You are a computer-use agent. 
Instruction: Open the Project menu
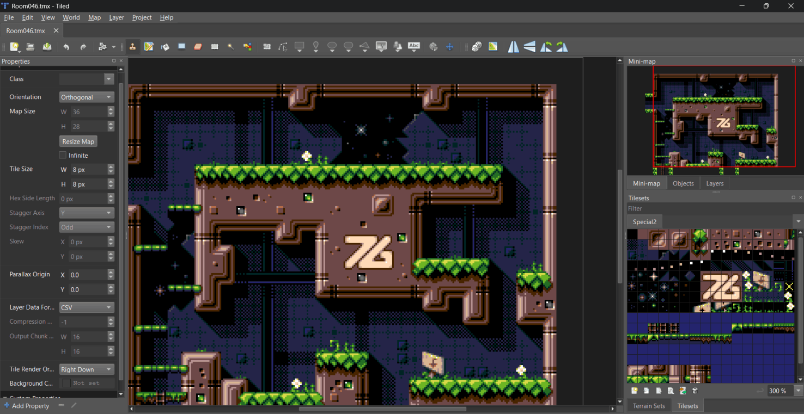click(x=142, y=17)
